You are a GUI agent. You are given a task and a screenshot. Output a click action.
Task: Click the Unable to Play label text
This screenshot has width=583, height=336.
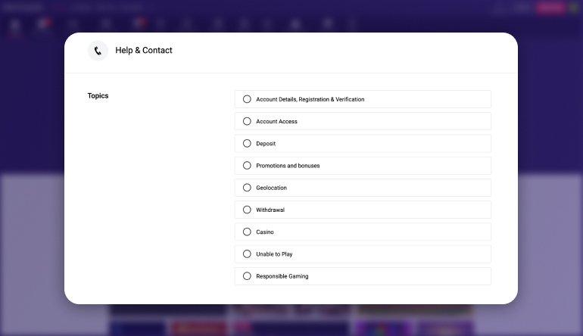tap(274, 254)
